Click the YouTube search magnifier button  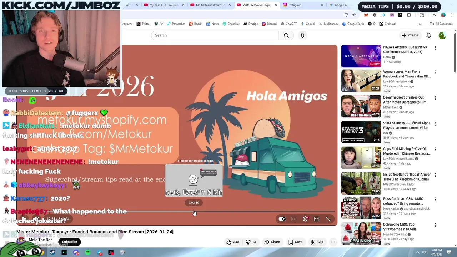[286, 35]
